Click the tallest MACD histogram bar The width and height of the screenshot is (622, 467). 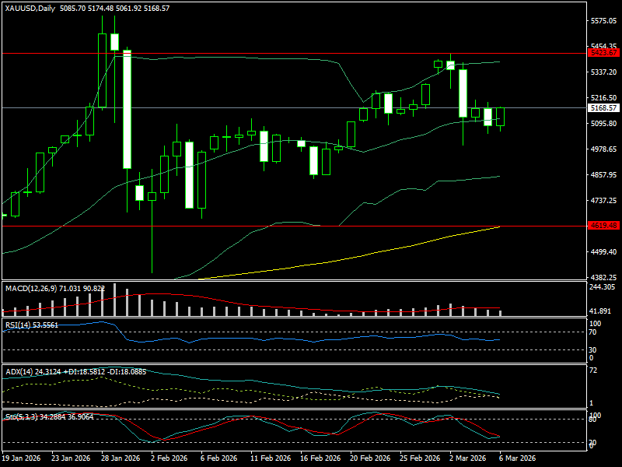tap(114, 300)
